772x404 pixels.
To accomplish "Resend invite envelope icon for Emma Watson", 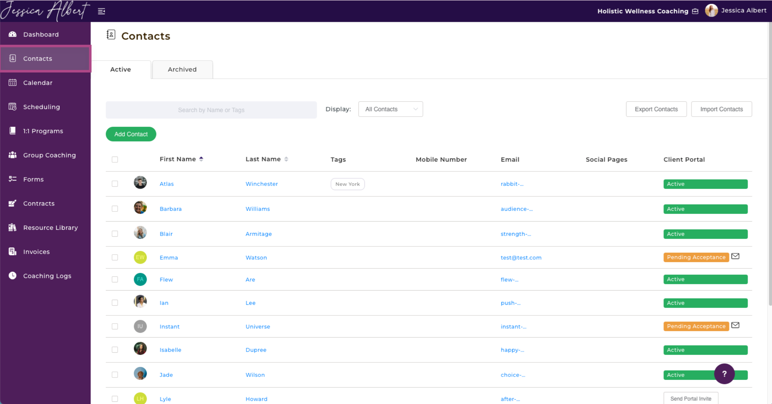I will click(735, 256).
